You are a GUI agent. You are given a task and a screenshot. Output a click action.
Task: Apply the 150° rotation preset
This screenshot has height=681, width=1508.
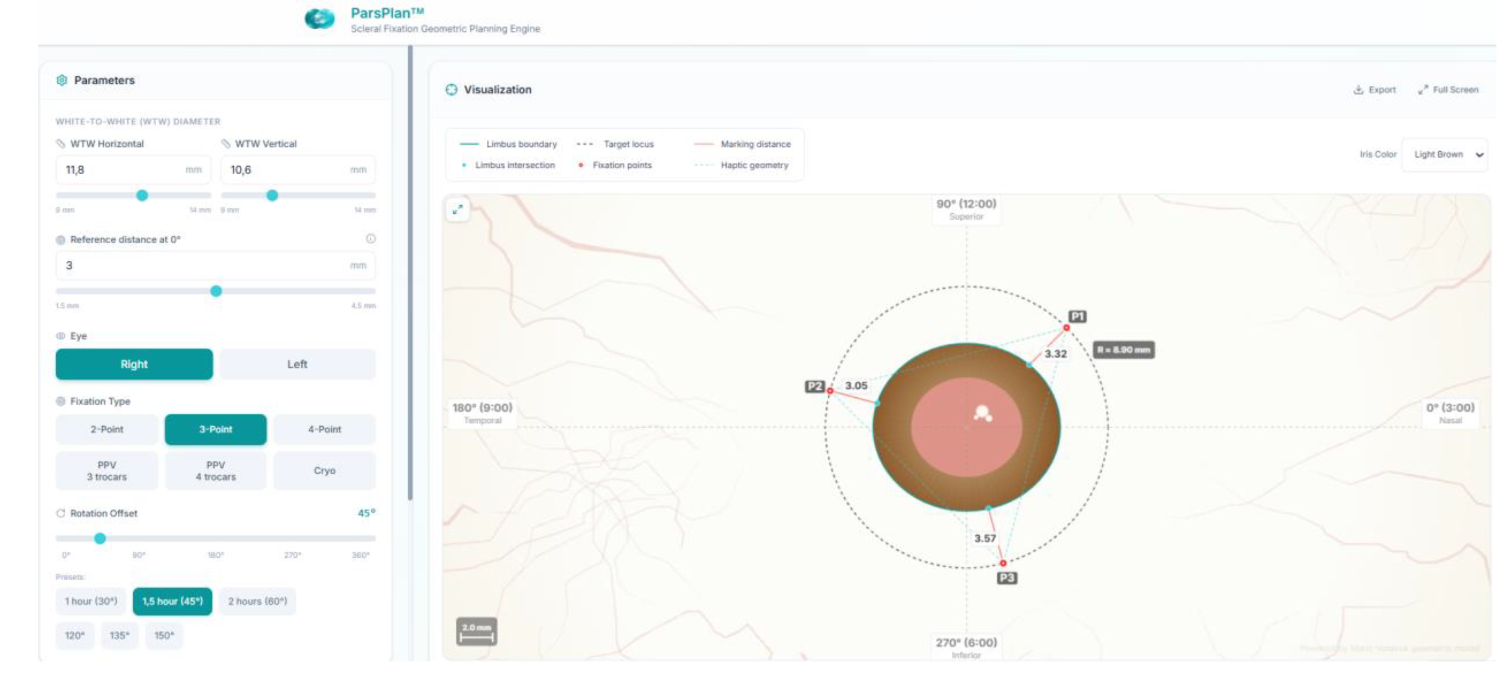[x=165, y=635]
